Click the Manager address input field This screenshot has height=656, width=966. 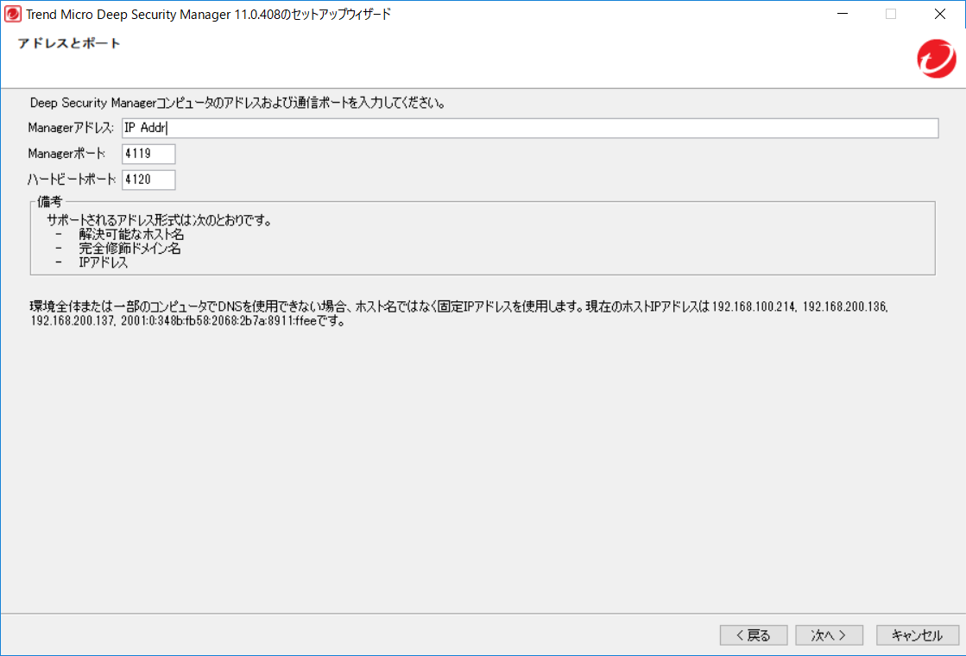pos(530,128)
